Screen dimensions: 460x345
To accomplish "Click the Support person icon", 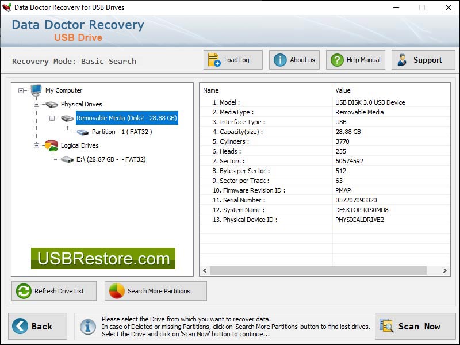I will 401,59.
